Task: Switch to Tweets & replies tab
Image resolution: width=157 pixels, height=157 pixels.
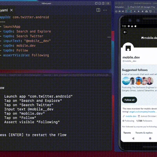Action: (x=144, y=133)
